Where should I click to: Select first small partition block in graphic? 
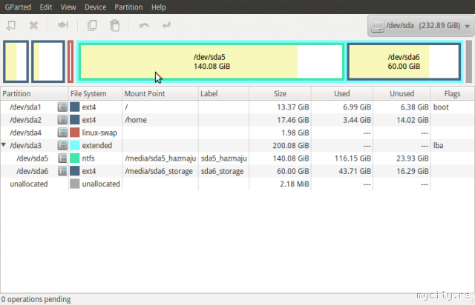point(16,61)
